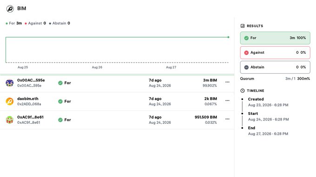Click the red X icon in Against result

click(246, 53)
